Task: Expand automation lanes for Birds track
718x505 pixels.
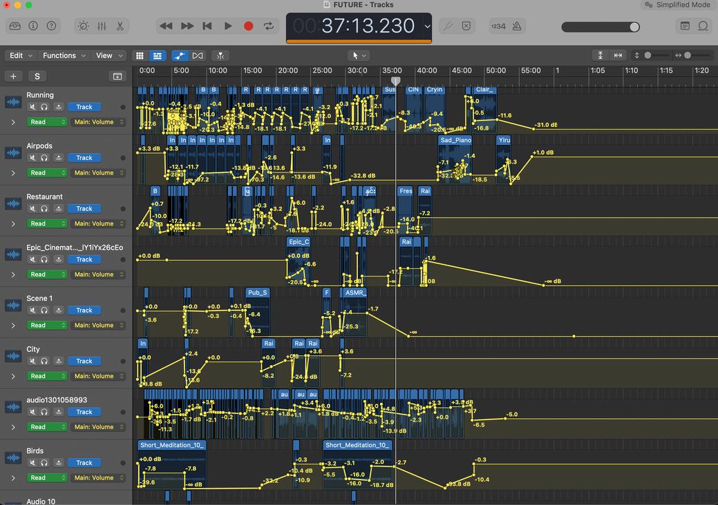Action: (x=13, y=478)
